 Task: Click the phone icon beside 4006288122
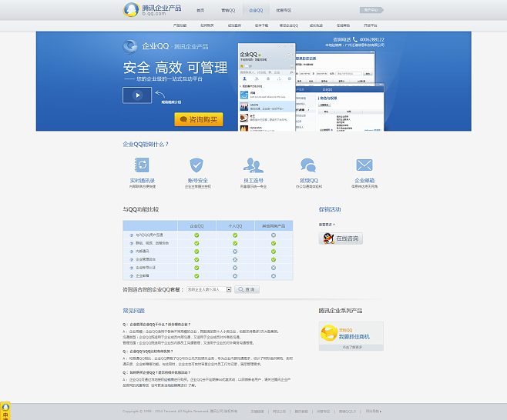tap(355, 39)
